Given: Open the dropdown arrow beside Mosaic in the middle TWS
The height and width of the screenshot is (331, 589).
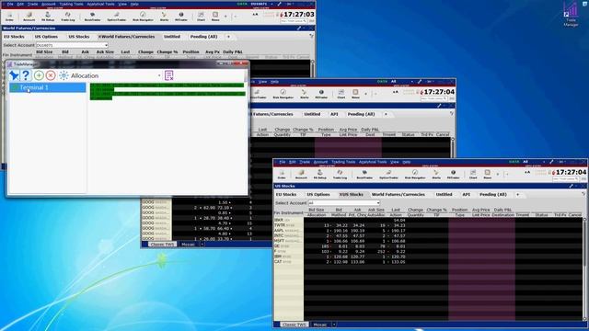Looking at the screenshot, I should [x=202, y=245].
